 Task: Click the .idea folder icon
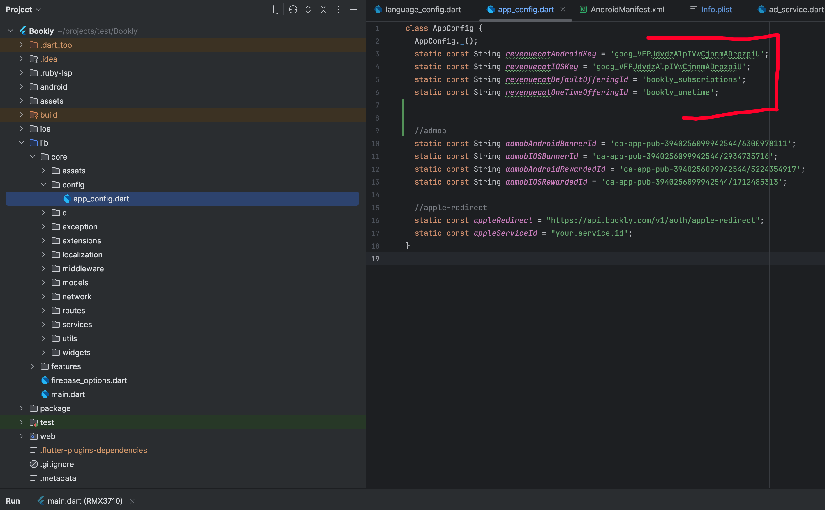[x=34, y=59]
